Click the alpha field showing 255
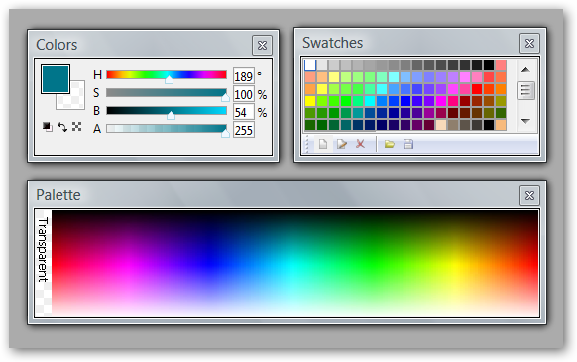 tap(243, 130)
